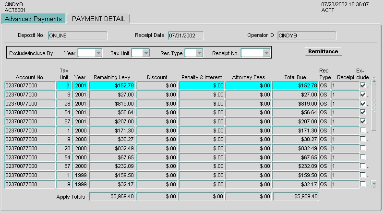Click Total Due $159.50 cell
The image size is (384, 214).
tap(295, 175)
